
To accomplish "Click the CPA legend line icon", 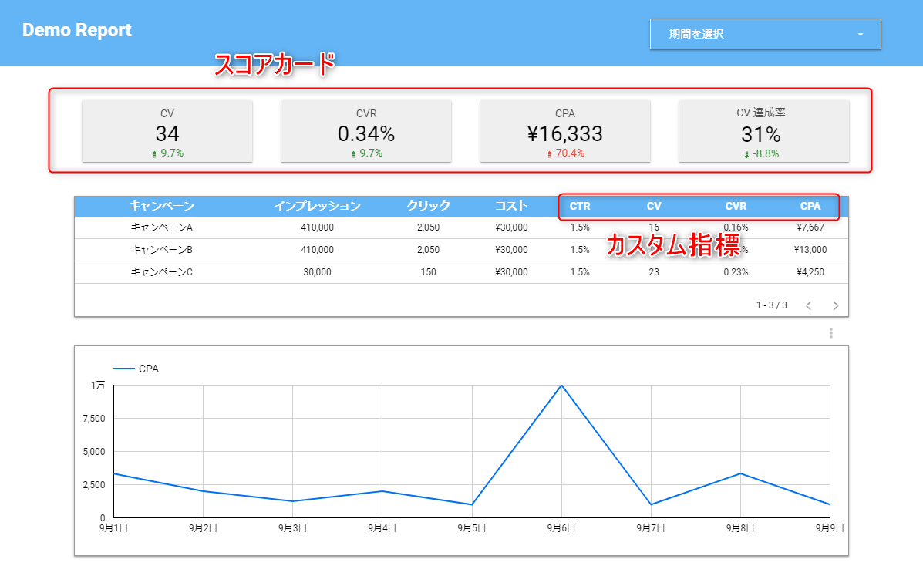I will tap(124, 369).
